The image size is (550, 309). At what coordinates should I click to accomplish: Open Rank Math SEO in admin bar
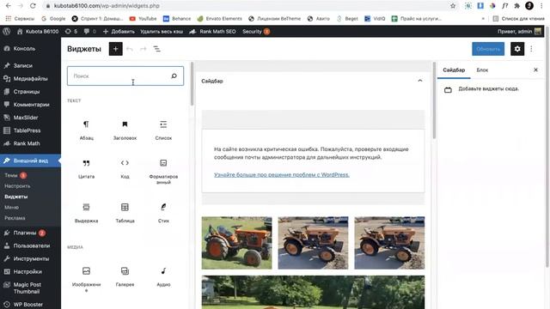coord(212,32)
